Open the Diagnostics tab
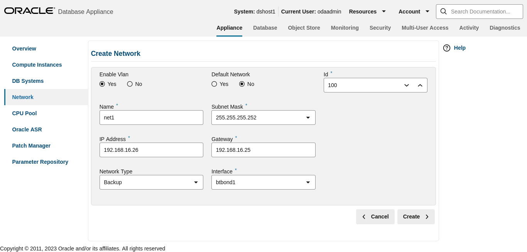This screenshot has width=527, height=252. (505, 28)
